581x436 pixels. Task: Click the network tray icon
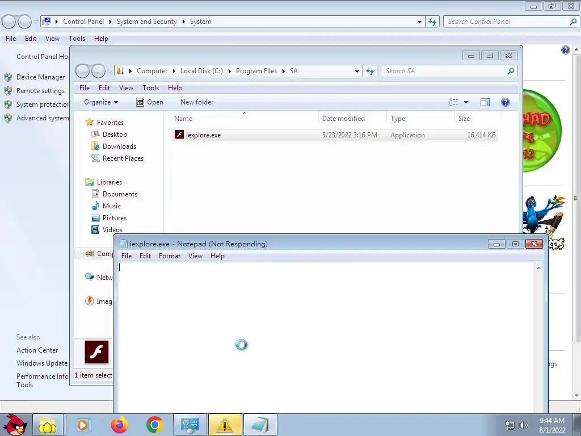[x=510, y=425]
